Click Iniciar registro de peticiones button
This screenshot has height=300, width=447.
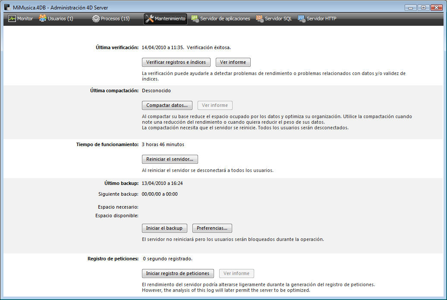tap(178, 273)
